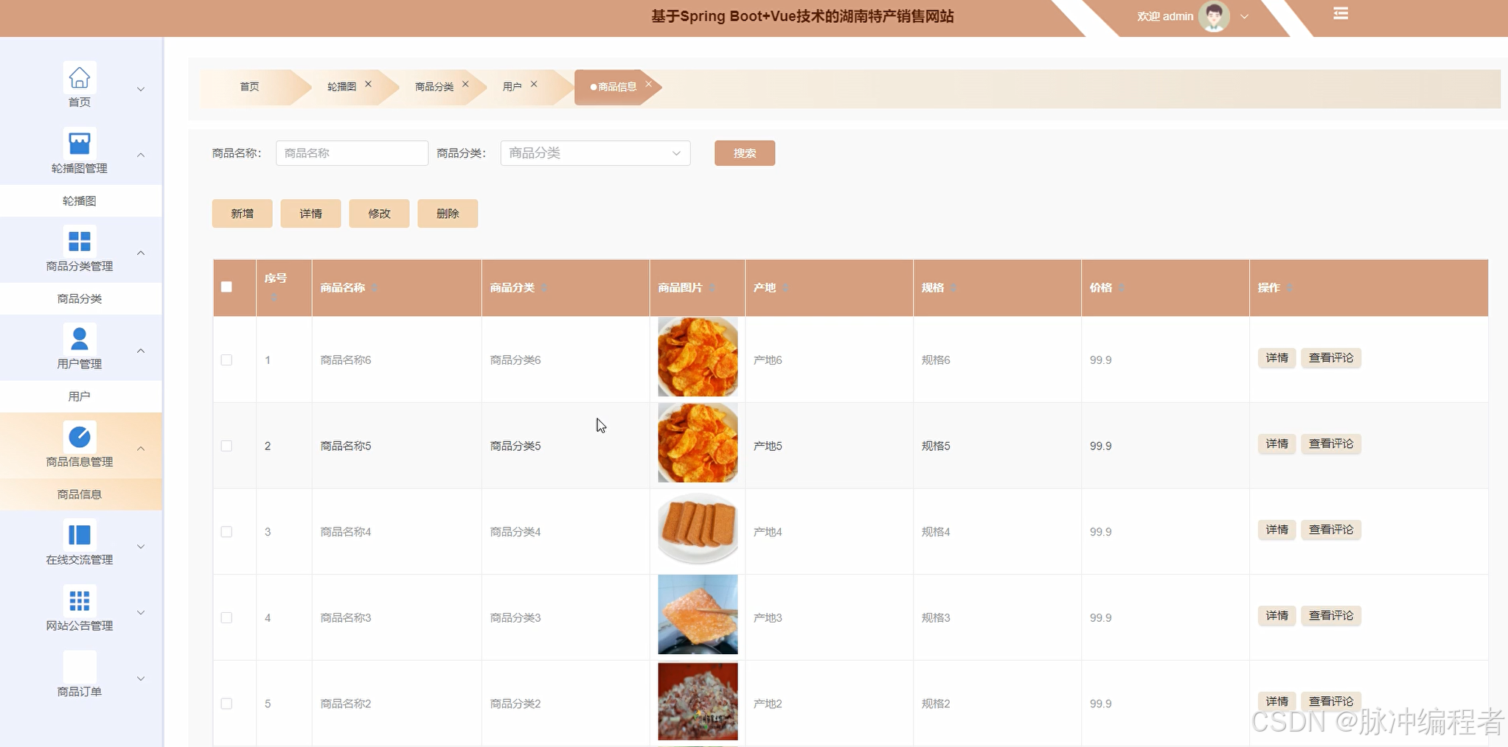Open the 商品名称4 product thumbnail

click(x=698, y=529)
